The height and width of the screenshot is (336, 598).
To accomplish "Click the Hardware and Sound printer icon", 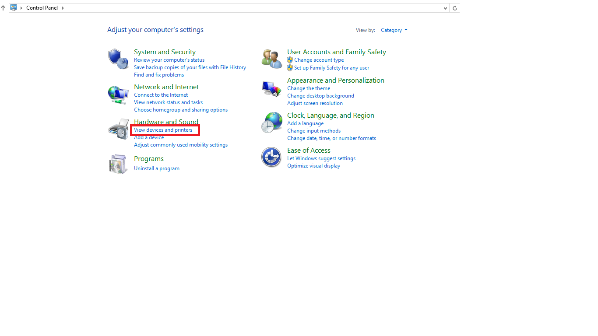I will (118, 129).
